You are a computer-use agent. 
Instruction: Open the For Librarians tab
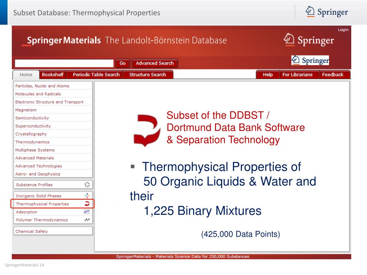pyautogui.click(x=297, y=74)
